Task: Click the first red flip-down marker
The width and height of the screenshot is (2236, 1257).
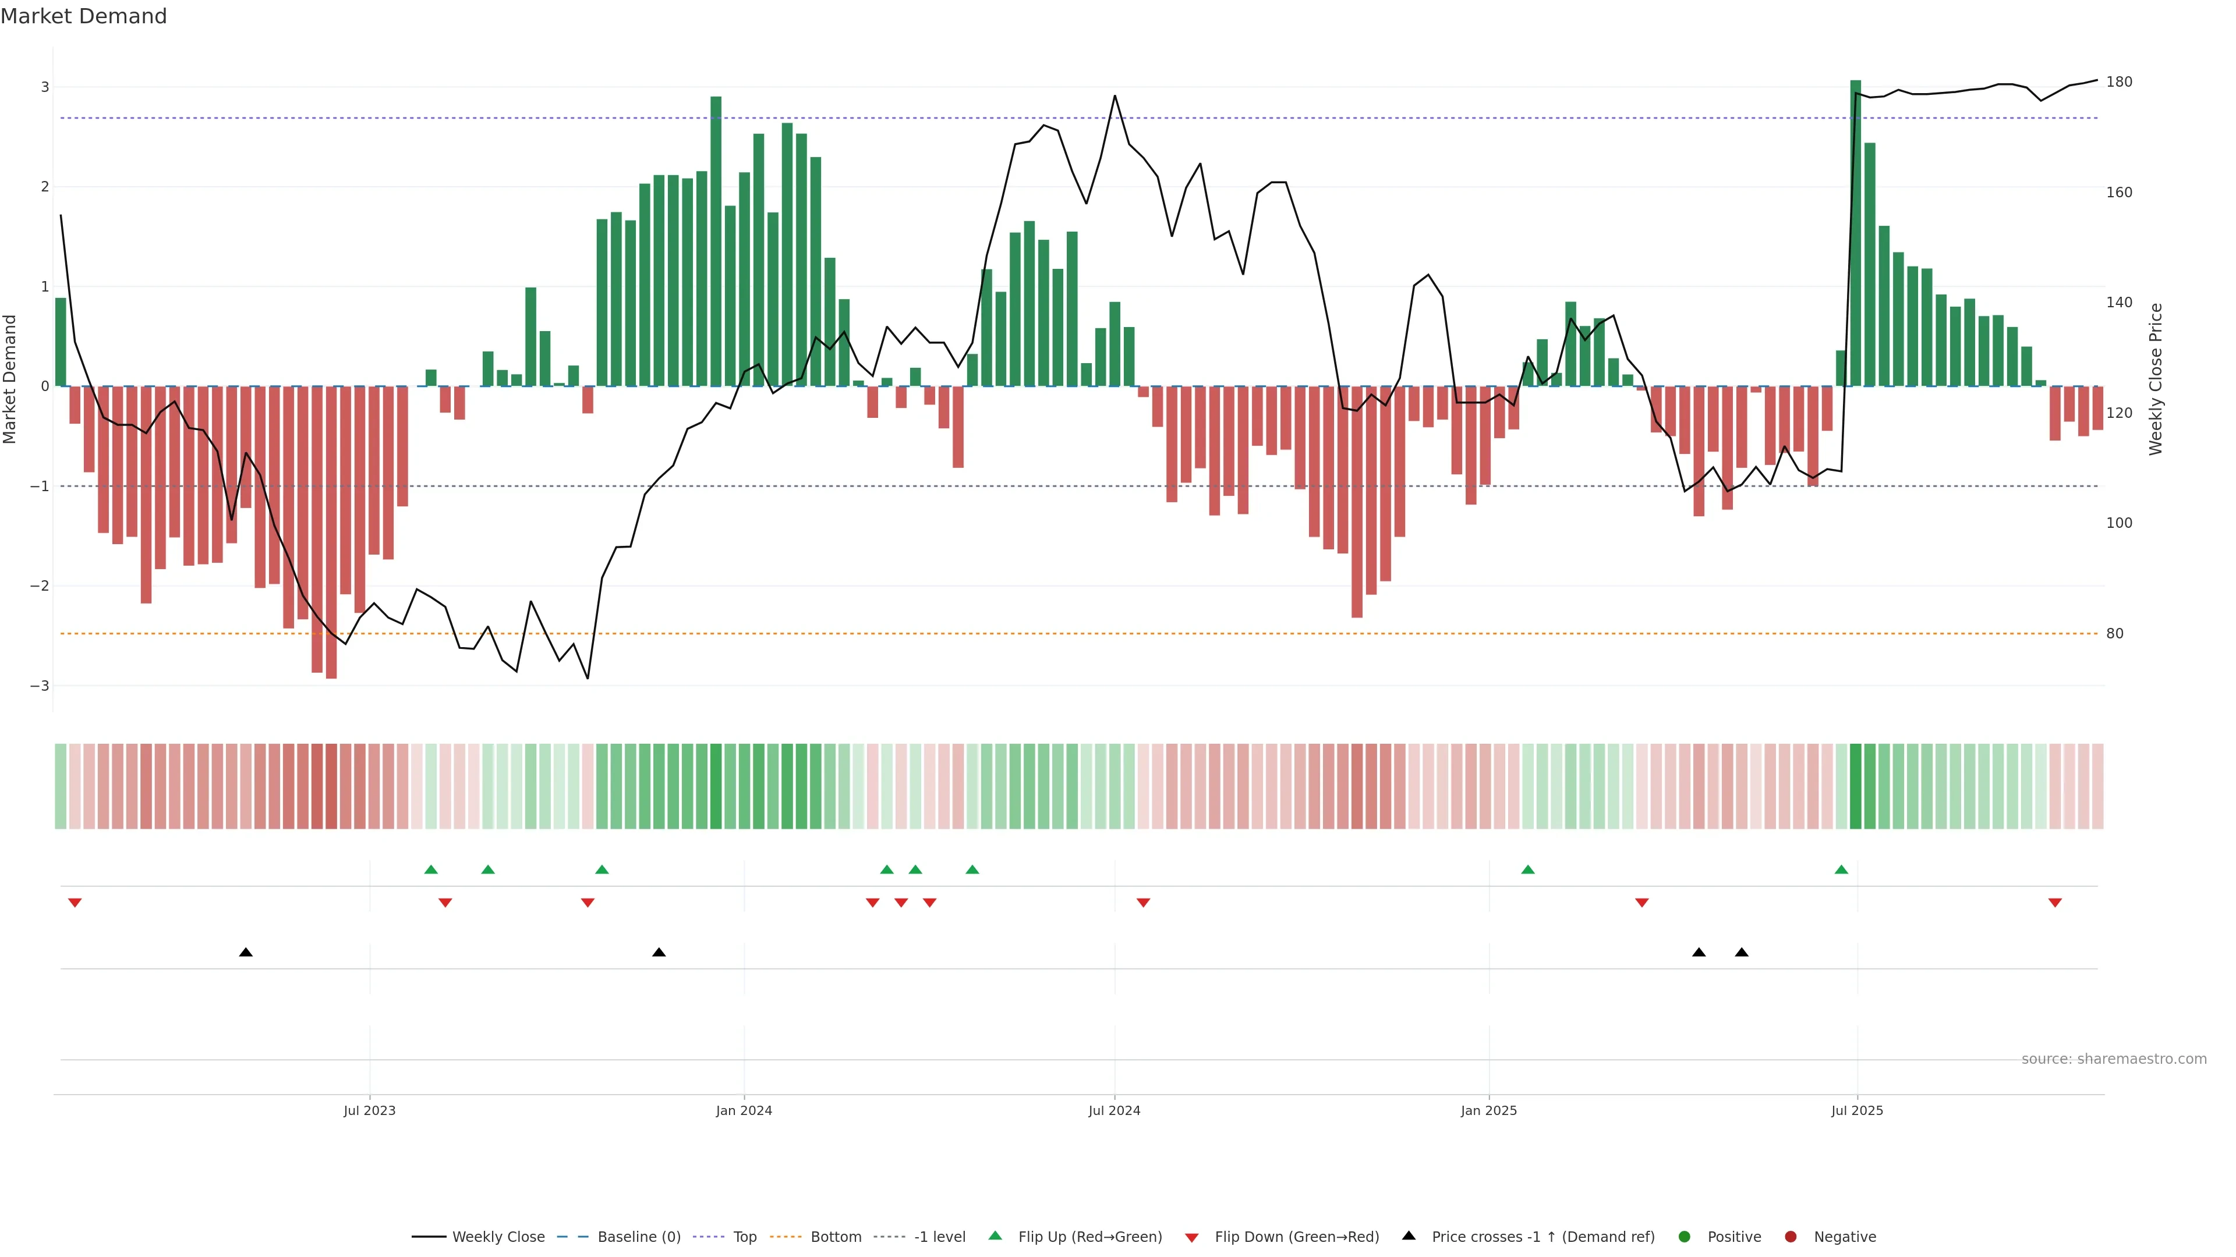Action: tap(75, 903)
